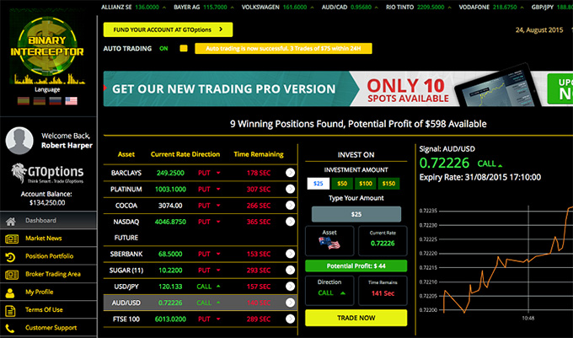Select the COCOA row round button
Image resolution: width=573 pixels, height=338 pixels.
pos(290,206)
